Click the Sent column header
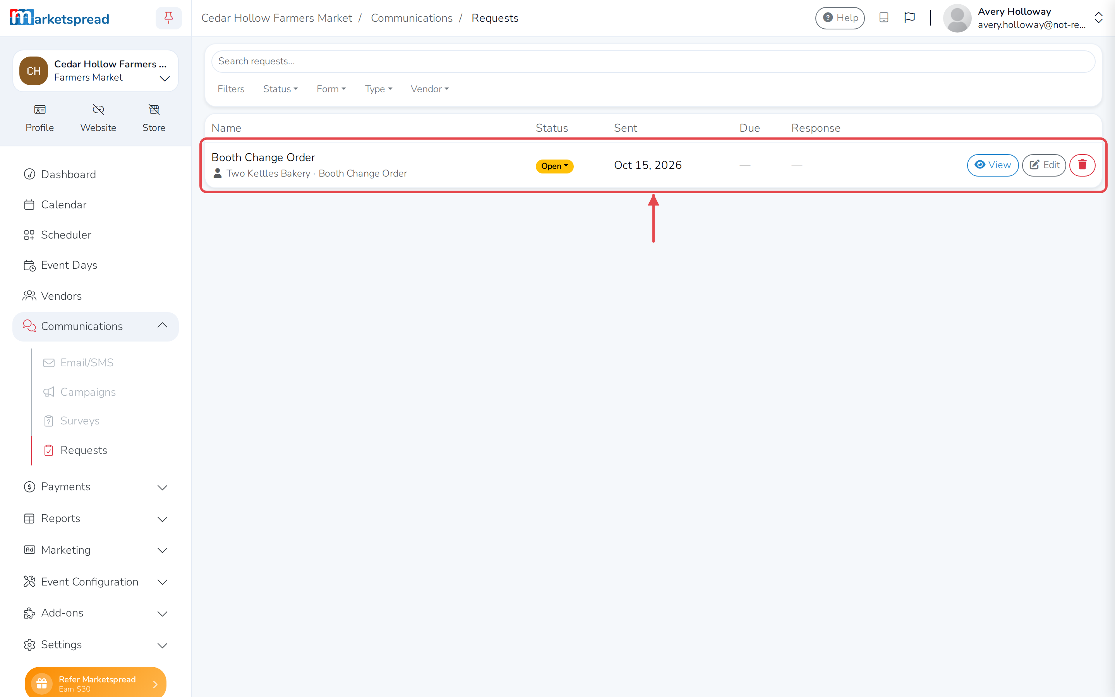Screen dimensions: 1115x697 625,128
